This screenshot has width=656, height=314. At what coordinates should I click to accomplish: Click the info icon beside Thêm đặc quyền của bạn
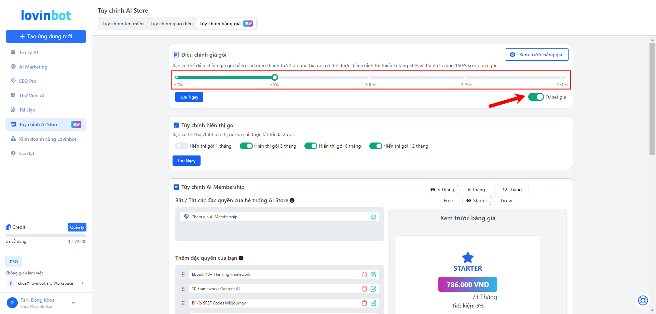(x=241, y=258)
